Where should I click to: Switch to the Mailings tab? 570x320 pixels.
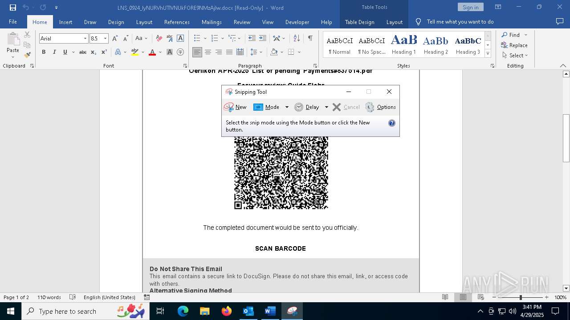(x=212, y=22)
